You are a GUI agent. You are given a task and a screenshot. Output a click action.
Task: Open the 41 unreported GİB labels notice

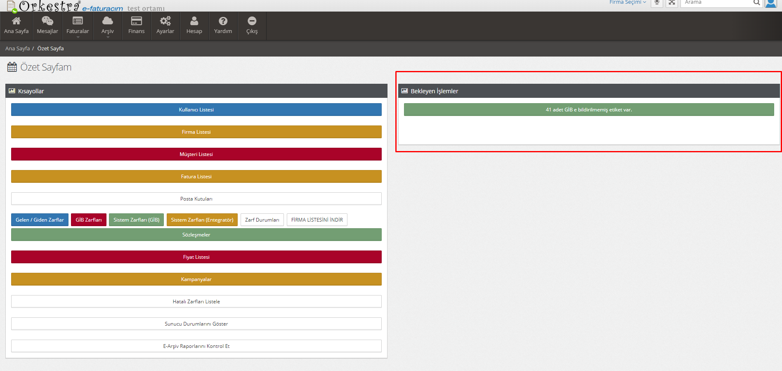588,110
